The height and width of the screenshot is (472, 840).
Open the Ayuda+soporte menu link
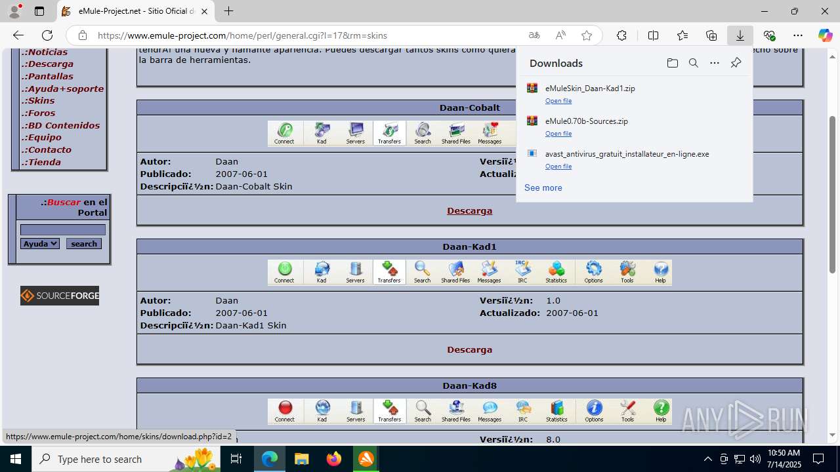click(63, 88)
